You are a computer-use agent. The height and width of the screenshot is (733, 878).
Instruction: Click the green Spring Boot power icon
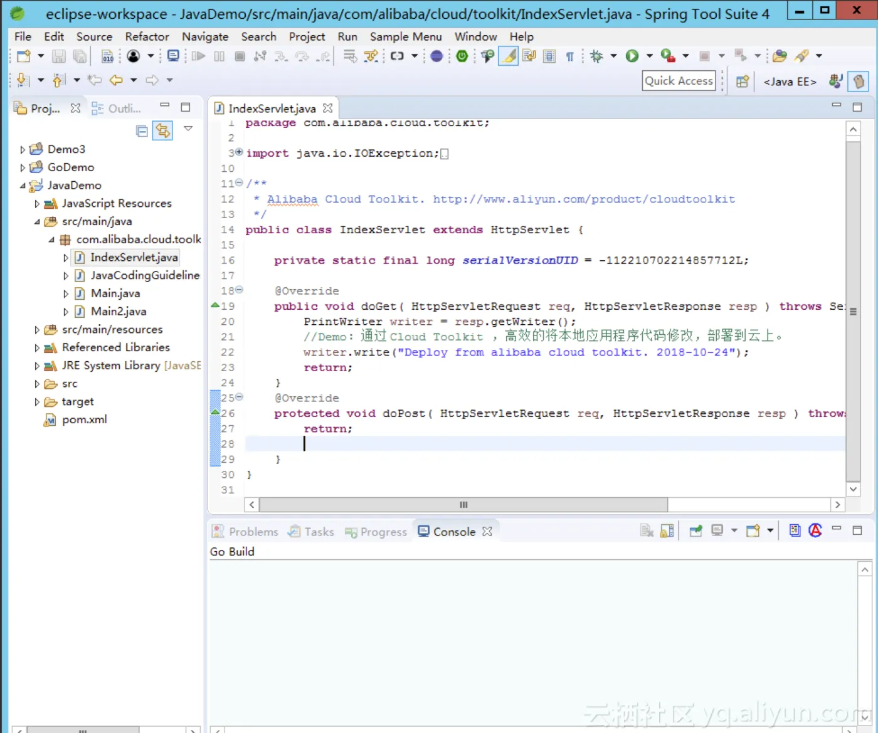pyautogui.click(x=462, y=56)
